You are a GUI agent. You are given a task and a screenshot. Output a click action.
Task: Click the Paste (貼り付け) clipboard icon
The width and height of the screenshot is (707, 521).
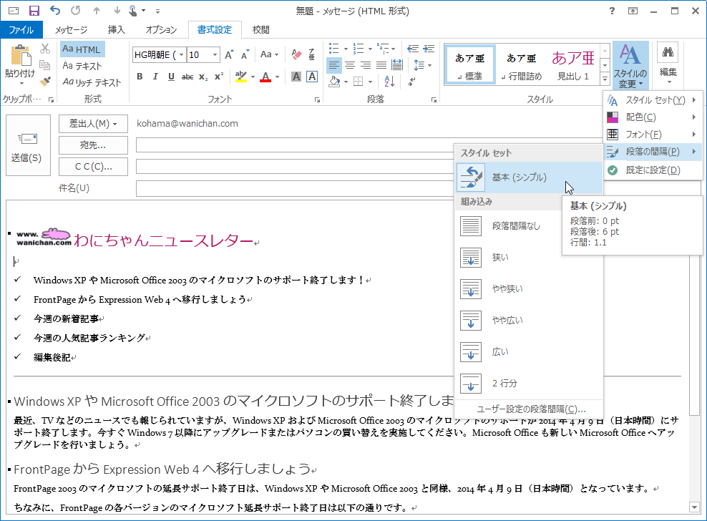(x=20, y=57)
